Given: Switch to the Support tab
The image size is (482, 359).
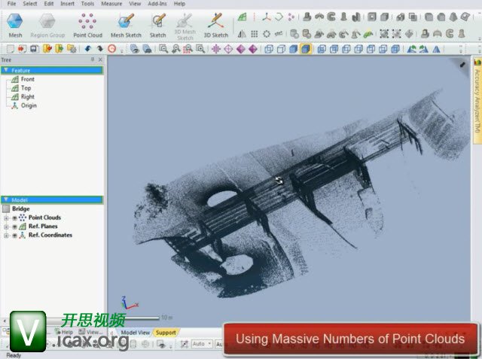Looking at the screenshot, I should coord(166,332).
